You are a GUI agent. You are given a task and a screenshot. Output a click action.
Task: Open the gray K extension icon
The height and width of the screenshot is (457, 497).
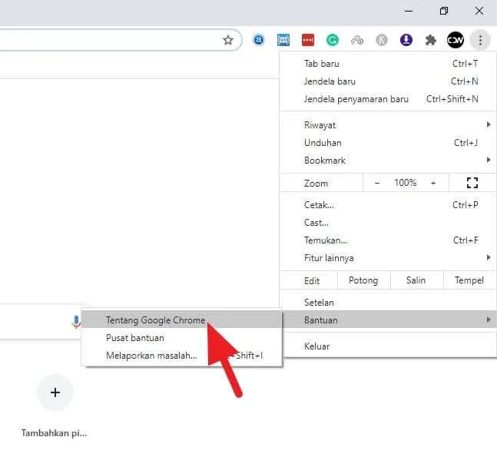382,40
